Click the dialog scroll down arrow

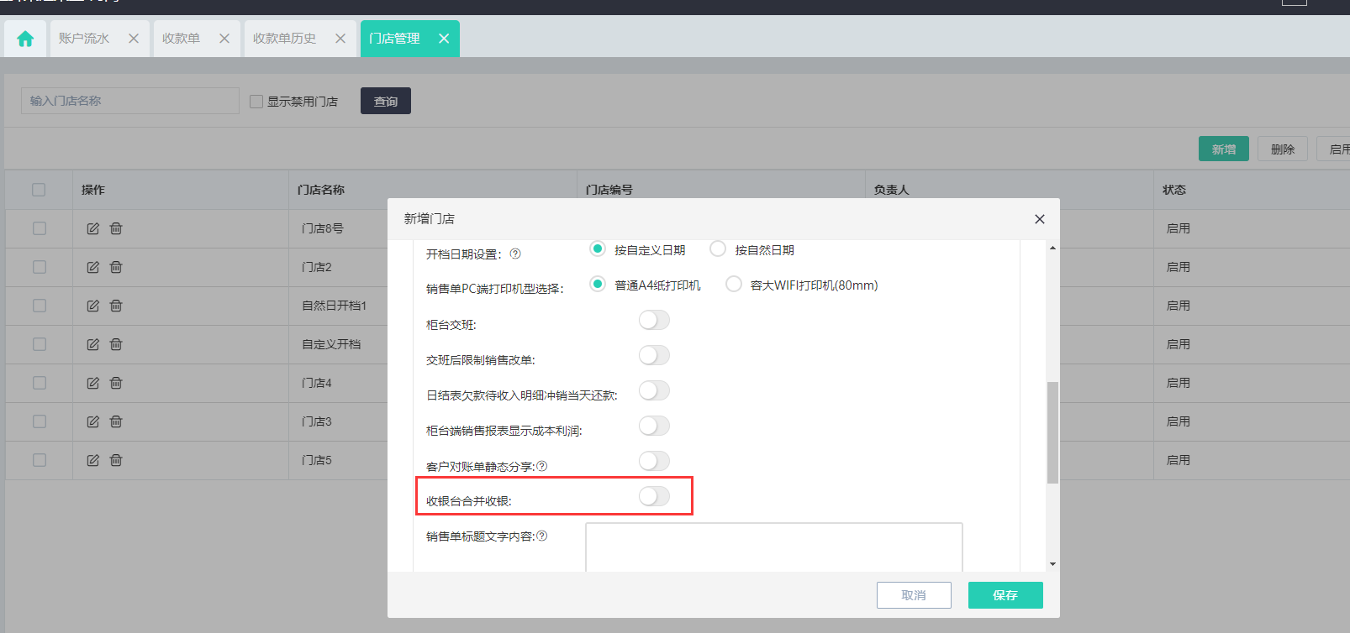[x=1052, y=564]
